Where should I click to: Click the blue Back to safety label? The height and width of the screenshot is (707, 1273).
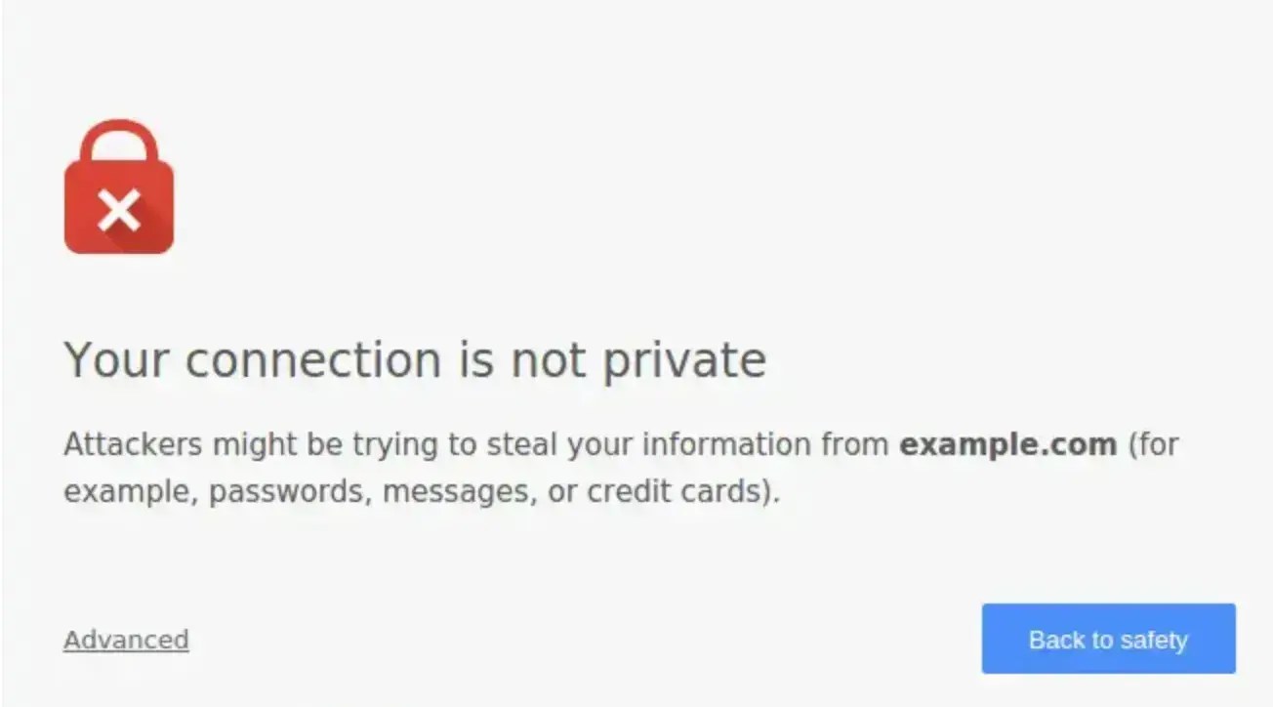[1108, 639]
